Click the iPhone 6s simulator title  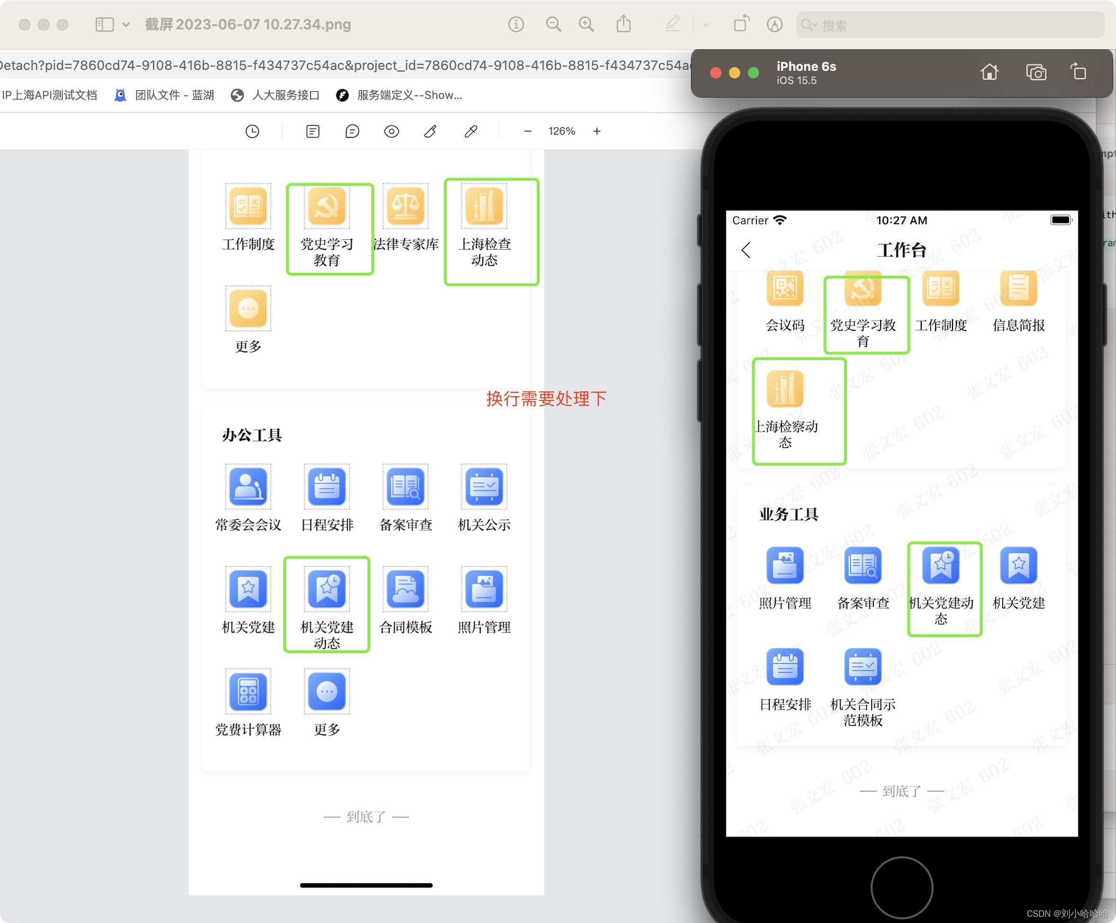point(806,66)
